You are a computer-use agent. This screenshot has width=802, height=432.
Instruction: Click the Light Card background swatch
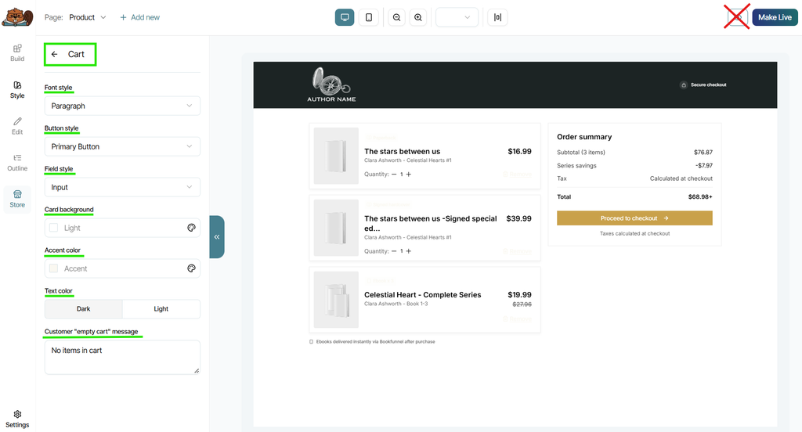coord(54,228)
